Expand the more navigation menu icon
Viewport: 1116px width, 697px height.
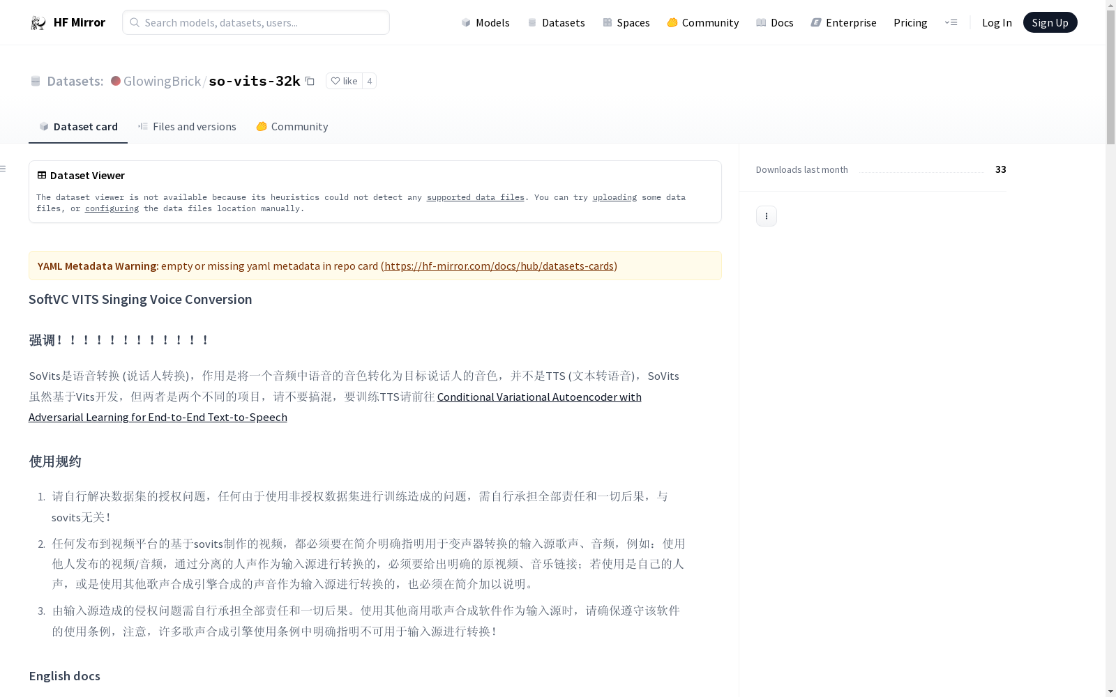951,22
